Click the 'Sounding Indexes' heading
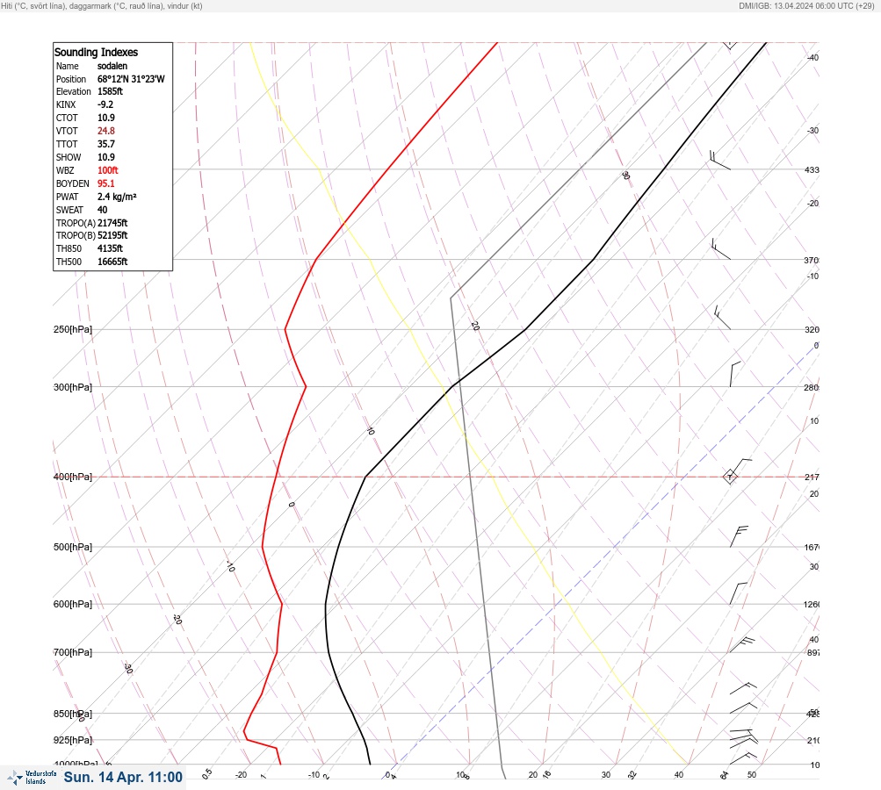The image size is (881, 790). click(96, 52)
